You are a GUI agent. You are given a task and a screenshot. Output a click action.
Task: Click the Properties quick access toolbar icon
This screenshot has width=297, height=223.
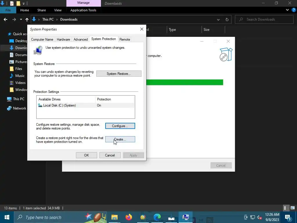pos(12,3)
